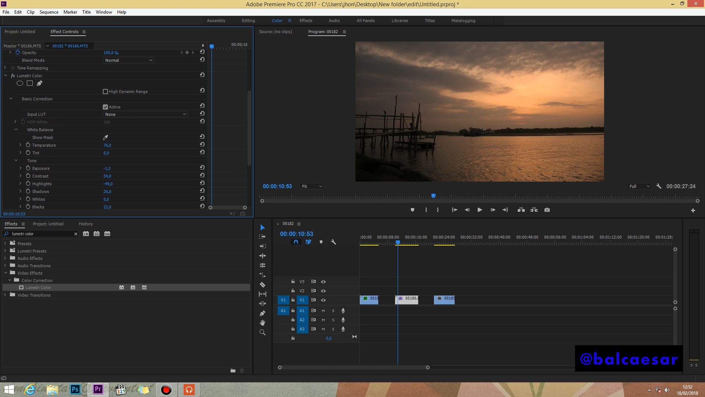Open the Fit zoom level dropdown

coord(312,186)
